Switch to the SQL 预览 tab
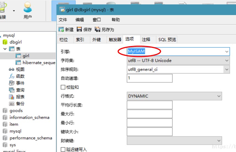The width and height of the screenshot is (236, 152). pyautogui.click(x=167, y=39)
